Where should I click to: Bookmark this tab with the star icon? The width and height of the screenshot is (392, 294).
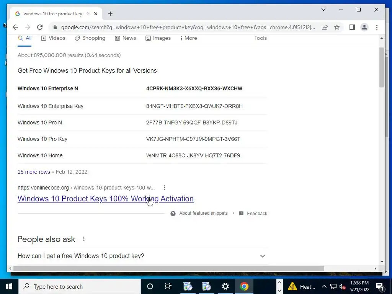coord(337,27)
